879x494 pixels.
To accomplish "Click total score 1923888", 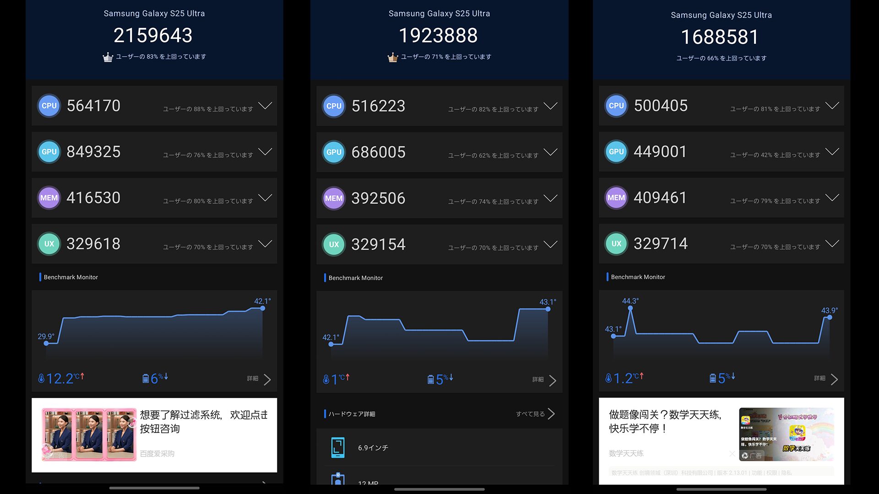I will click(x=439, y=35).
